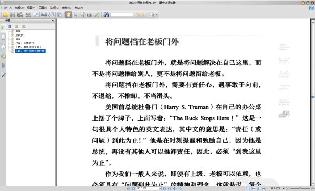Activate the Snapshot camera tool
Image resolution: width=315 pixels, height=191 pixels.
90,15
